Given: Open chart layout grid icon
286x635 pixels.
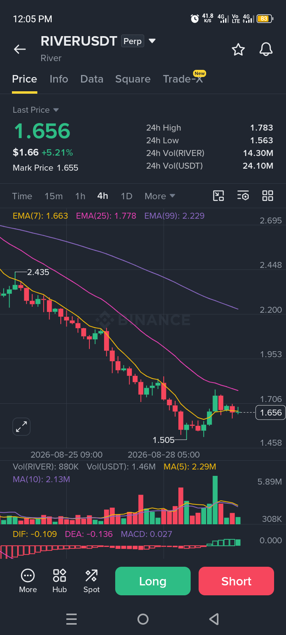Looking at the screenshot, I should click(x=268, y=196).
